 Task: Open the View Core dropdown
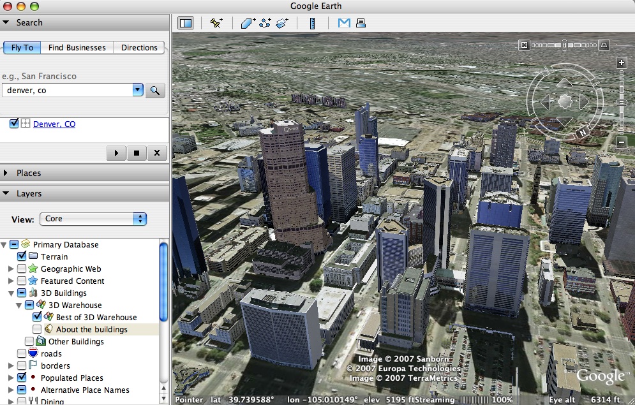[x=93, y=219]
